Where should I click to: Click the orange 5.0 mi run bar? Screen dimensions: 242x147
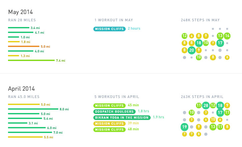24,46
